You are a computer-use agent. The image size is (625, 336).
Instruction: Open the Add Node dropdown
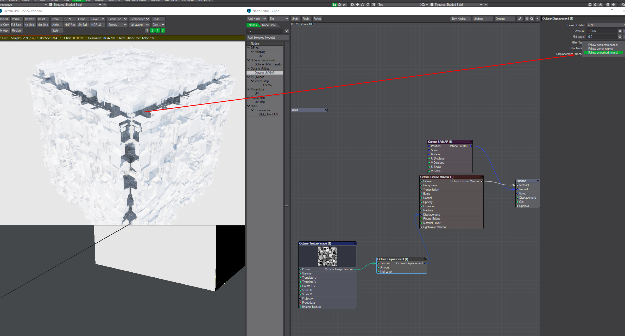(x=256, y=19)
